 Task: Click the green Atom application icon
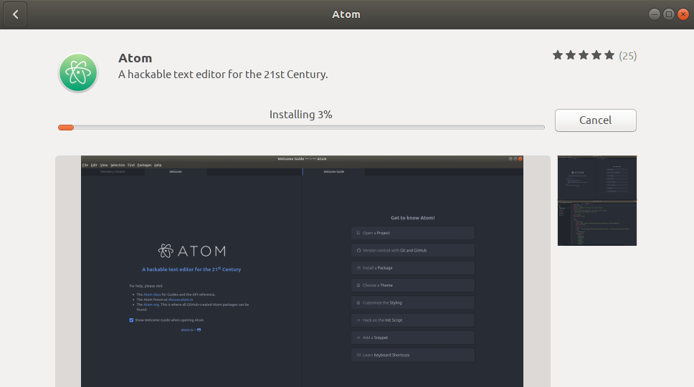[x=77, y=72]
